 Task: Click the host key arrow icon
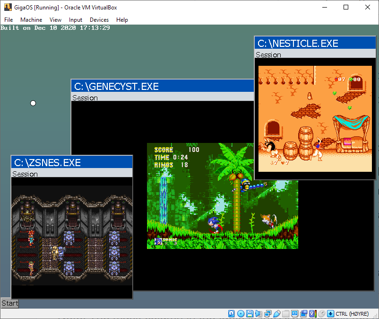tap(330, 314)
